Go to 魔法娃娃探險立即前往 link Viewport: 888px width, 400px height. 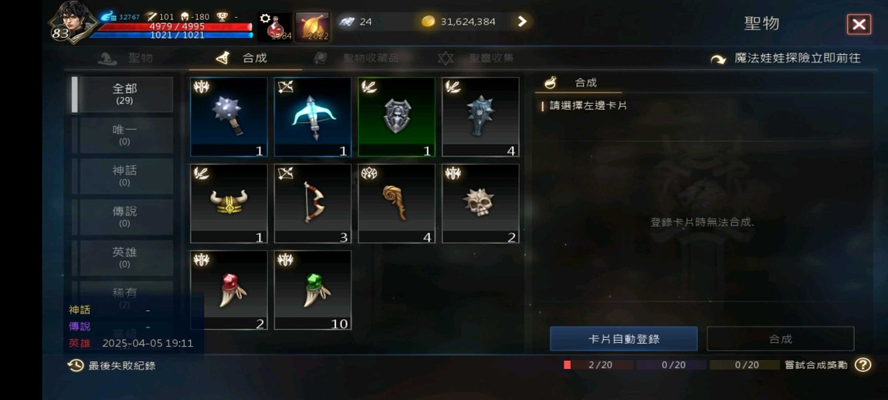pos(786,59)
